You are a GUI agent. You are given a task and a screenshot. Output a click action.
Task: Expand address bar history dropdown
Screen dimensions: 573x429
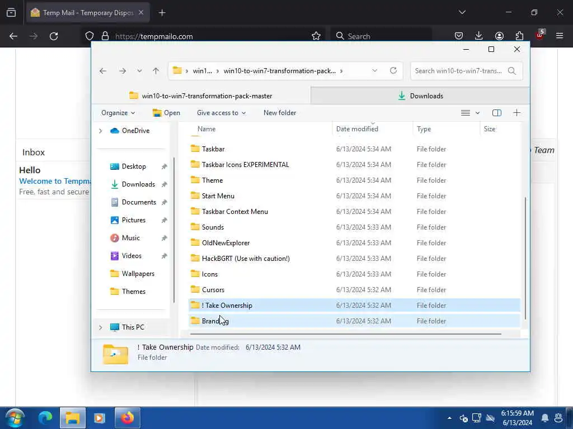(374, 71)
